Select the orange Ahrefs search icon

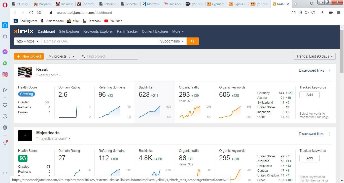point(192,41)
